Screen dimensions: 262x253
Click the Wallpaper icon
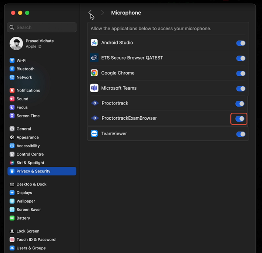(12, 201)
